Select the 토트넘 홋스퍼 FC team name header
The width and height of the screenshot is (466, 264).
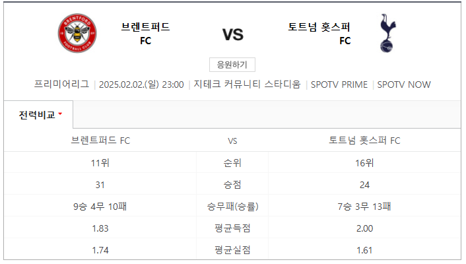(x=319, y=33)
